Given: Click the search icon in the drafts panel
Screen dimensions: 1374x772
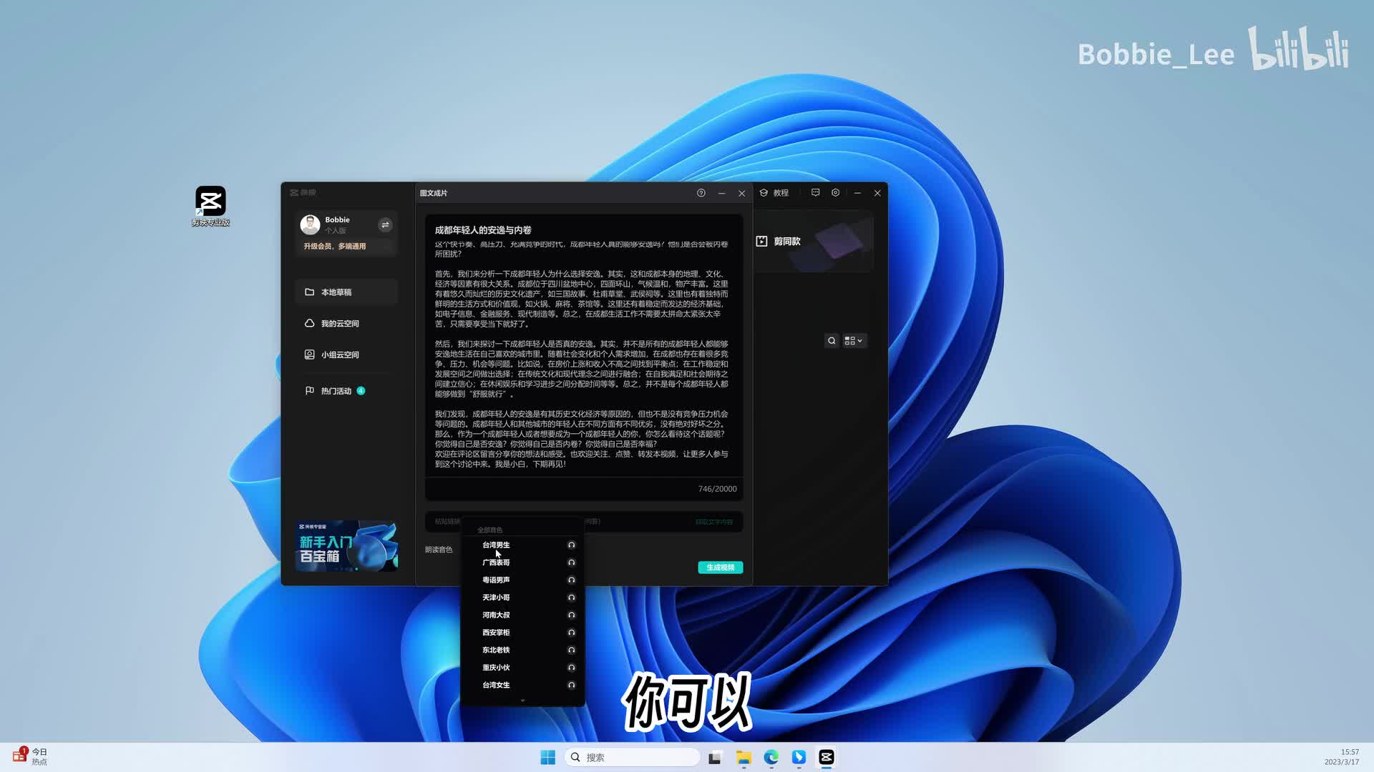Looking at the screenshot, I should click(832, 341).
